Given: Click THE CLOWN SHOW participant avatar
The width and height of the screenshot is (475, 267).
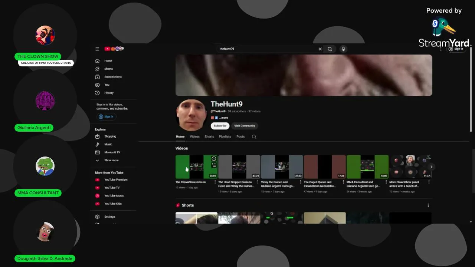Looking at the screenshot, I should pyautogui.click(x=45, y=35).
